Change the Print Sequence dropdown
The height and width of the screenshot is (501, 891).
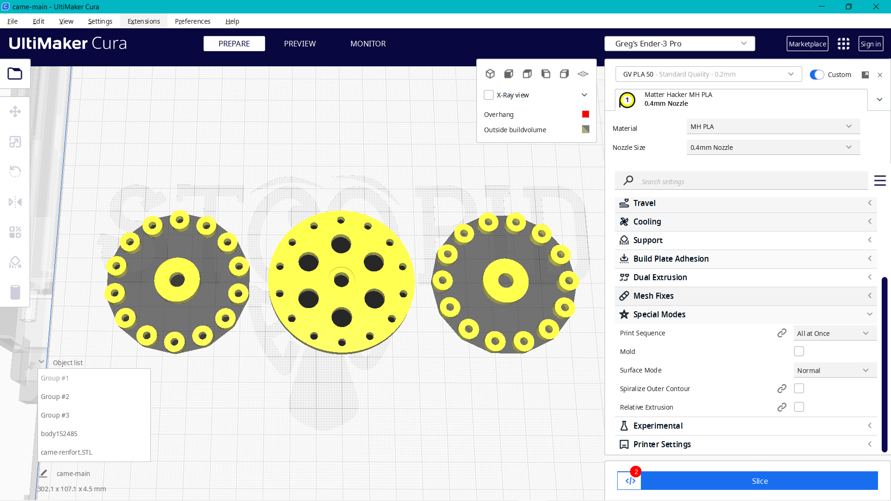pyautogui.click(x=834, y=333)
